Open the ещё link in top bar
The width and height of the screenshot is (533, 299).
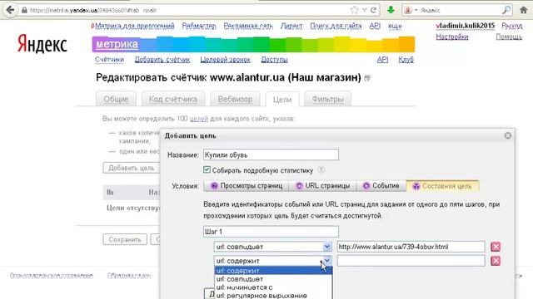pos(395,26)
